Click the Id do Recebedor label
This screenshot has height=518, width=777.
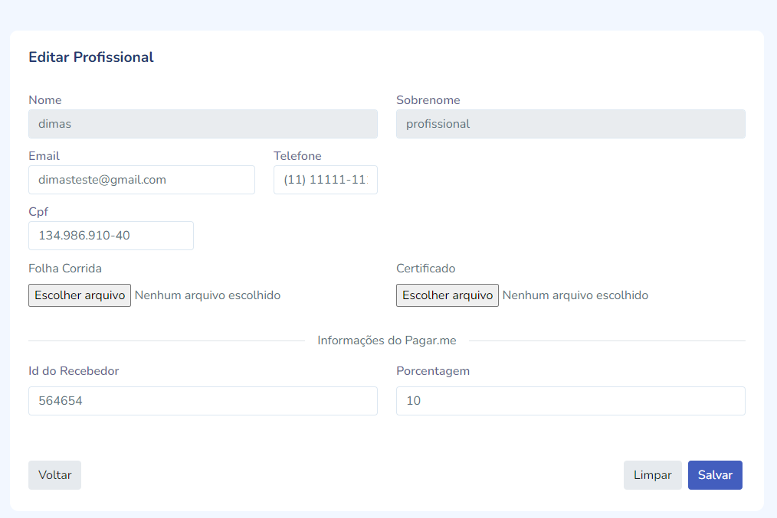click(74, 371)
